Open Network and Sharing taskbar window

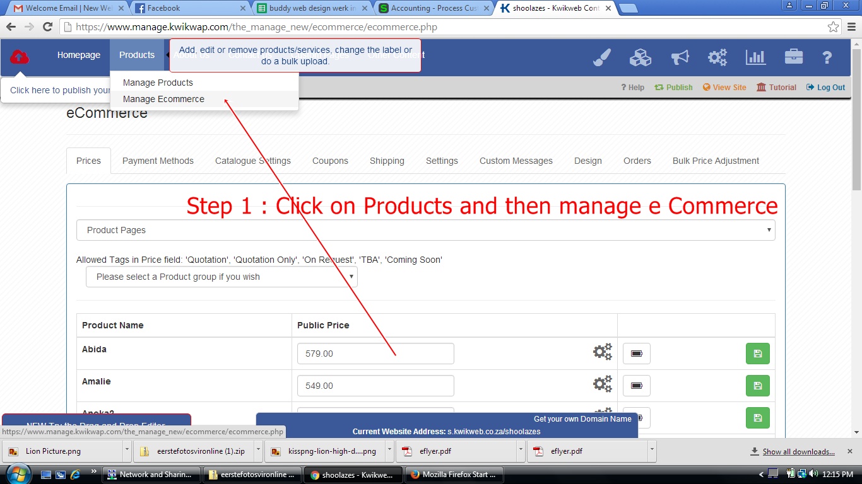tap(151, 475)
